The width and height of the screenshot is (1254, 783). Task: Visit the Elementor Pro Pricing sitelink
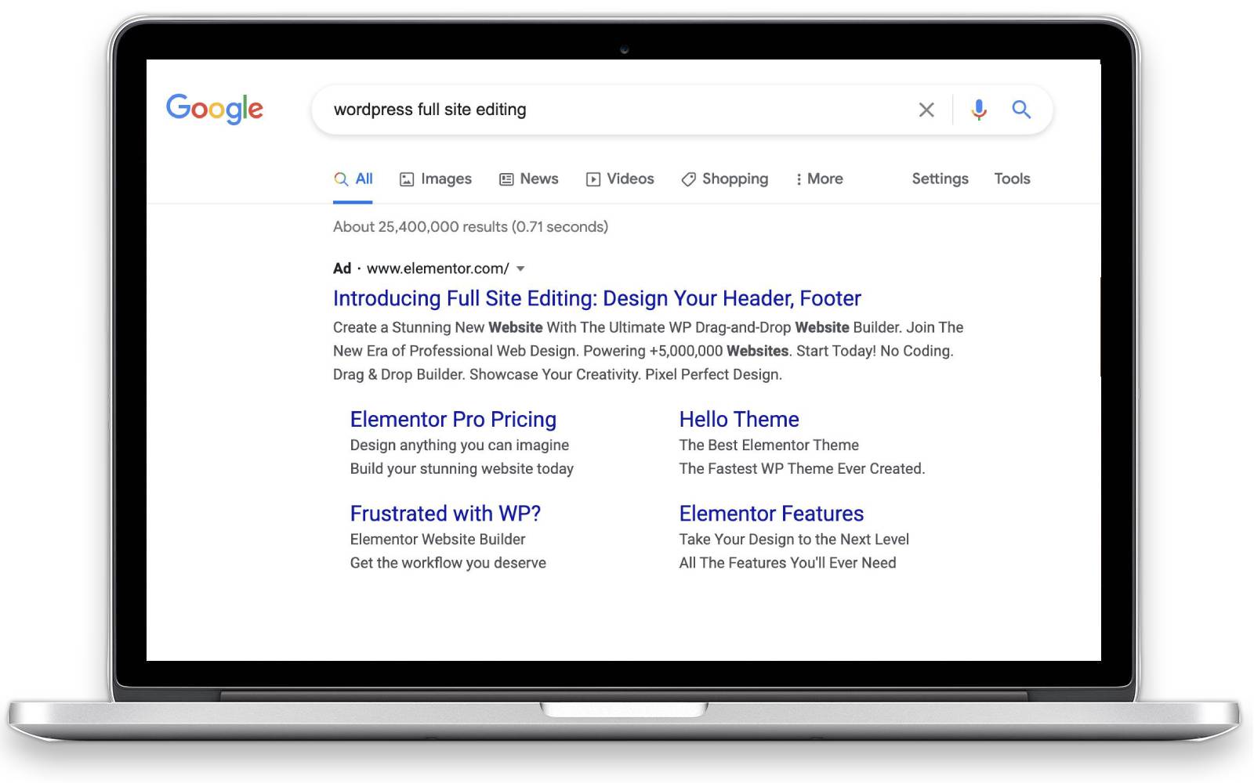[453, 420]
